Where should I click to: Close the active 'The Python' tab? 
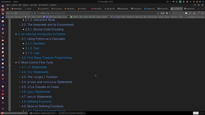pos(181,9)
